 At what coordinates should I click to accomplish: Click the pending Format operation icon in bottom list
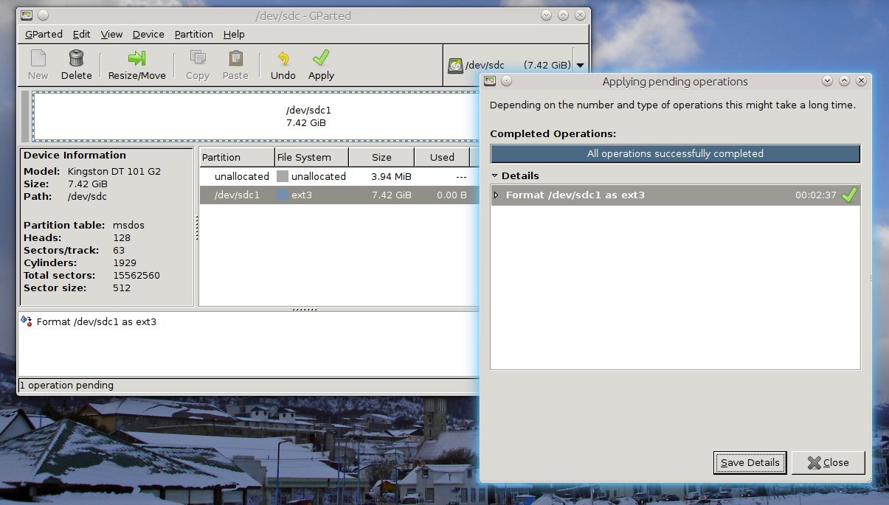tap(27, 321)
